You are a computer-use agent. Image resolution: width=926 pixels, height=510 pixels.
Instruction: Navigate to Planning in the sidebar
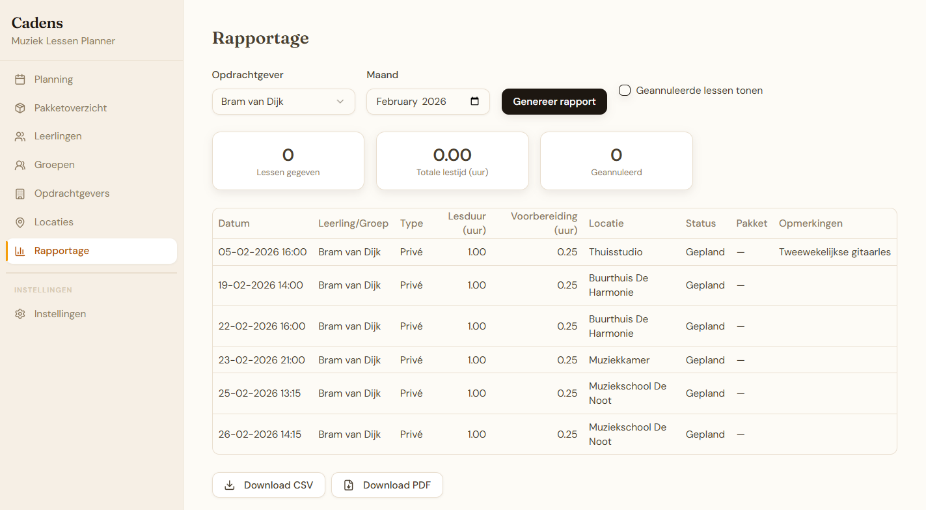click(x=53, y=79)
